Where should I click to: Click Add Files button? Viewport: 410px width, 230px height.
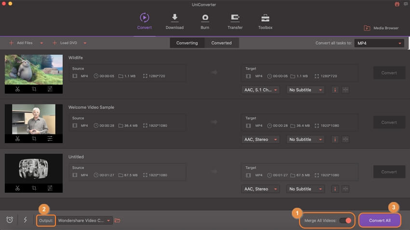pos(21,43)
